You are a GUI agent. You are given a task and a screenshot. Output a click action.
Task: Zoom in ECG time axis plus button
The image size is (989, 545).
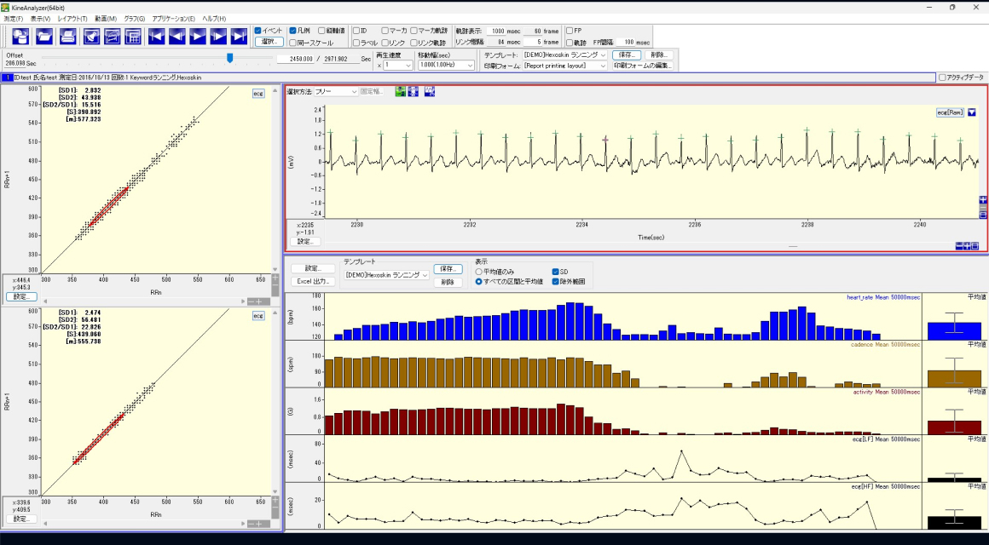coord(967,246)
